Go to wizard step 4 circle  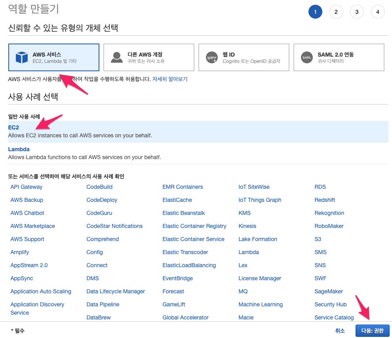[x=377, y=12]
